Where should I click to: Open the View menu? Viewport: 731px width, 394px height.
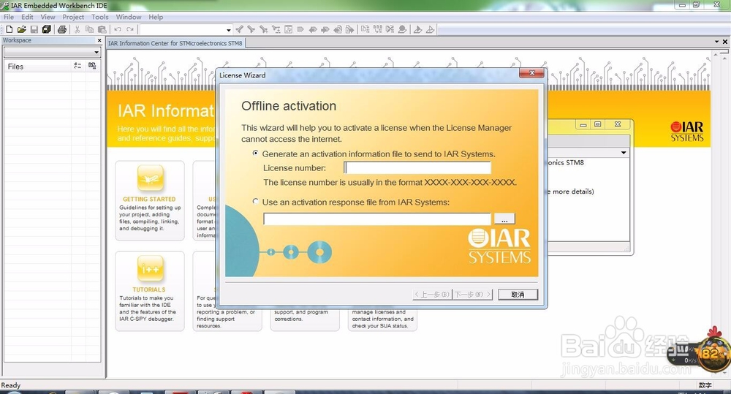point(48,17)
